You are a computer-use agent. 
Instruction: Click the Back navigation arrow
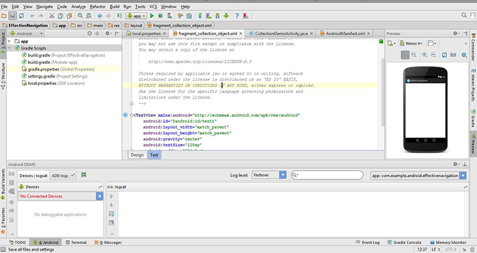tap(99, 16)
